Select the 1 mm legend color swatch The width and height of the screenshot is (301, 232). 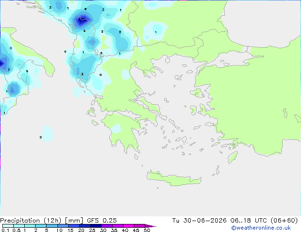coord(30,226)
